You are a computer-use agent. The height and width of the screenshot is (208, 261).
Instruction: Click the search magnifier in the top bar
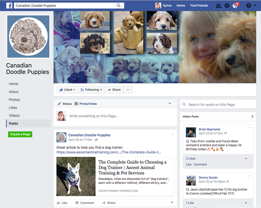point(118,5)
